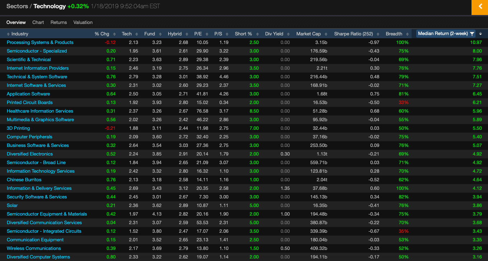
Task: Switch to the Valuation tab
Action: [x=83, y=22]
